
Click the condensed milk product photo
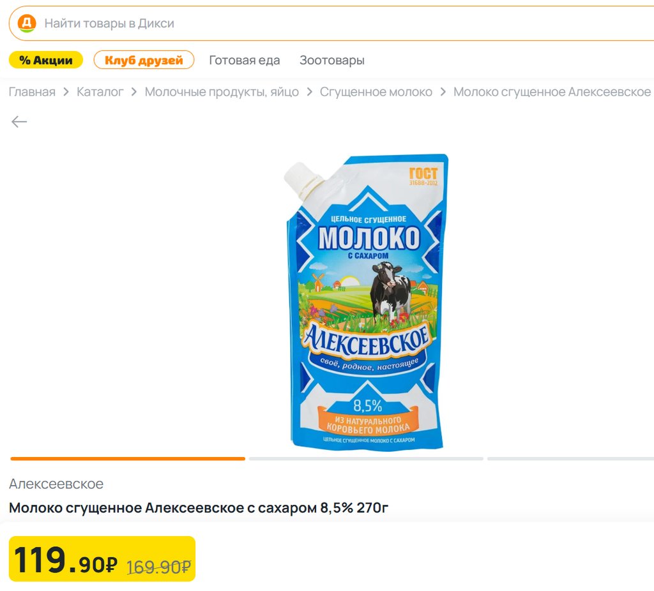point(367,300)
